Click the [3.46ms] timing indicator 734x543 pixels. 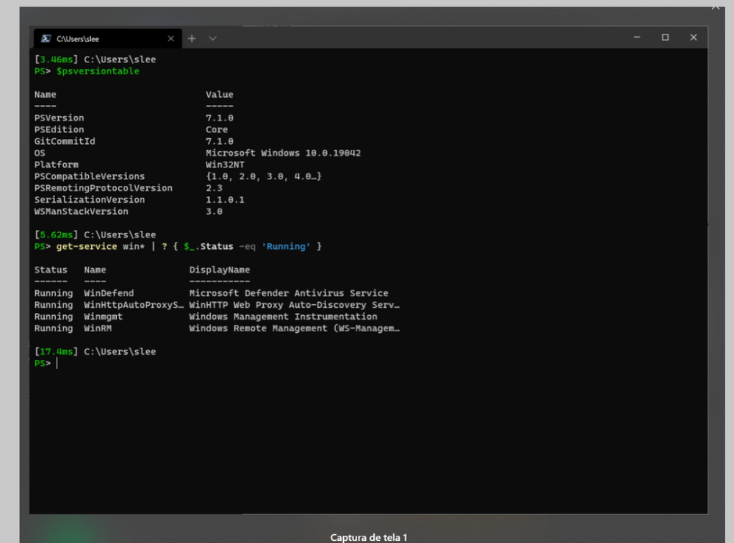(x=56, y=60)
